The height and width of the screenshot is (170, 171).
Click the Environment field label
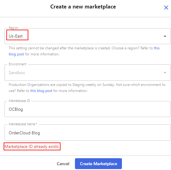click(17, 64)
